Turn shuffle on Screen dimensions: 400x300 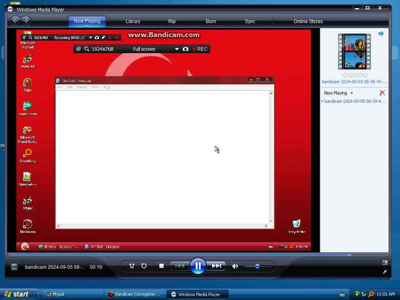132,266
